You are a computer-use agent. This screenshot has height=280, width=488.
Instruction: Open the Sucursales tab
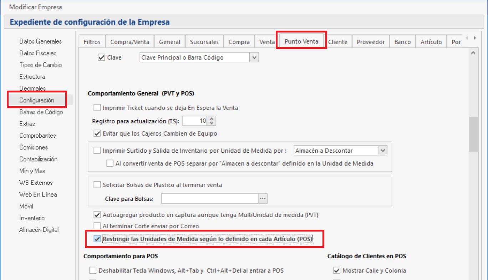coord(204,41)
